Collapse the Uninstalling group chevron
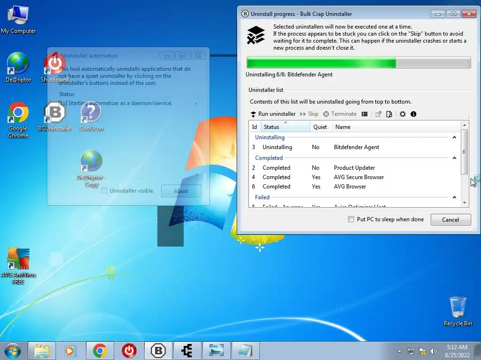481x360 pixels. (454, 137)
